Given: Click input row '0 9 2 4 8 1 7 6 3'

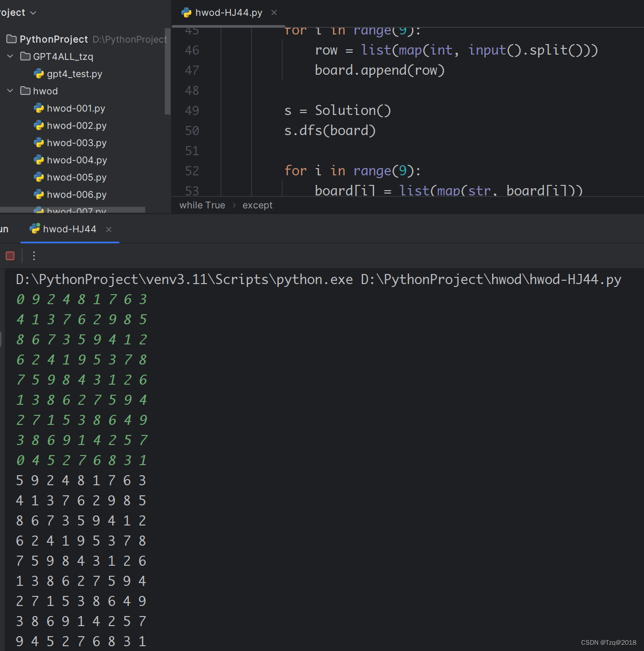Looking at the screenshot, I should pos(81,299).
